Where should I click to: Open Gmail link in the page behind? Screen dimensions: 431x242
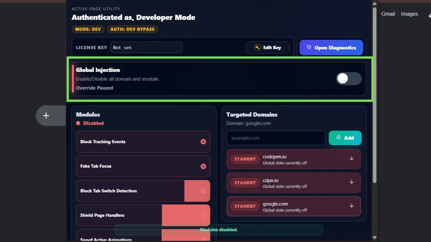[388, 14]
